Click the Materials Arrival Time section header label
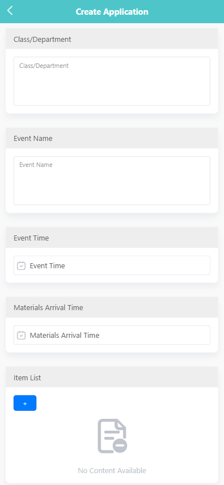Screen dimensions: 224x485 pyautogui.click(x=48, y=308)
